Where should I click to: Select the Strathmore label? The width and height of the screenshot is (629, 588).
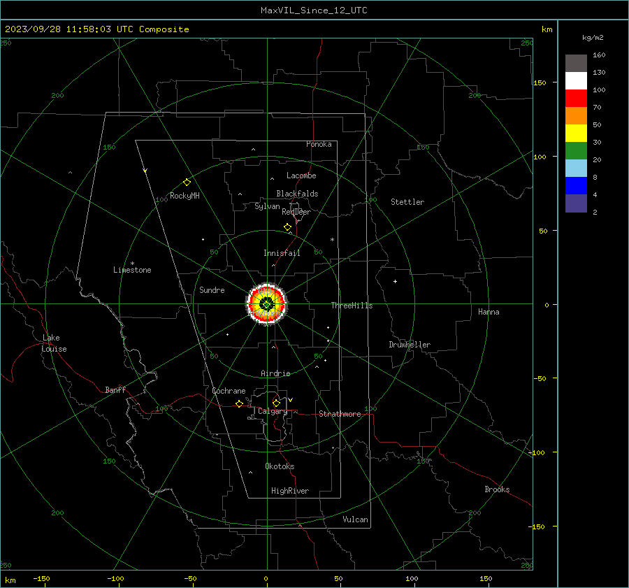tap(340, 414)
